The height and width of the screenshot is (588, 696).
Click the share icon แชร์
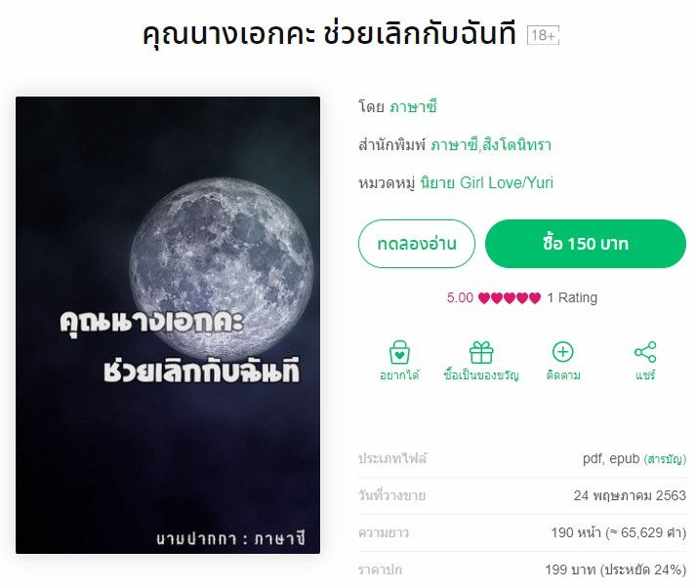pos(645,352)
